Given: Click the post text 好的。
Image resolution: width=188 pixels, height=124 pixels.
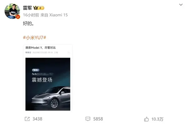Looking at the screenshot, I should click(29, 23).
